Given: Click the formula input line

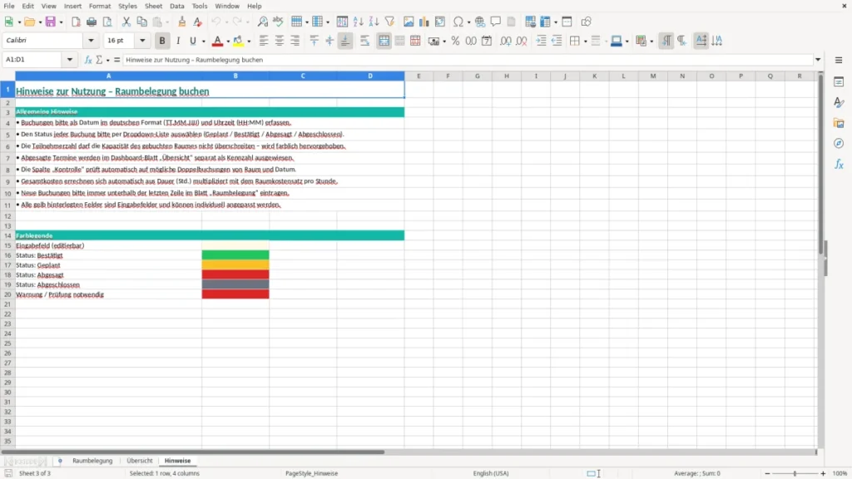Looking at the screenshot, I should (x=468, y=60).
